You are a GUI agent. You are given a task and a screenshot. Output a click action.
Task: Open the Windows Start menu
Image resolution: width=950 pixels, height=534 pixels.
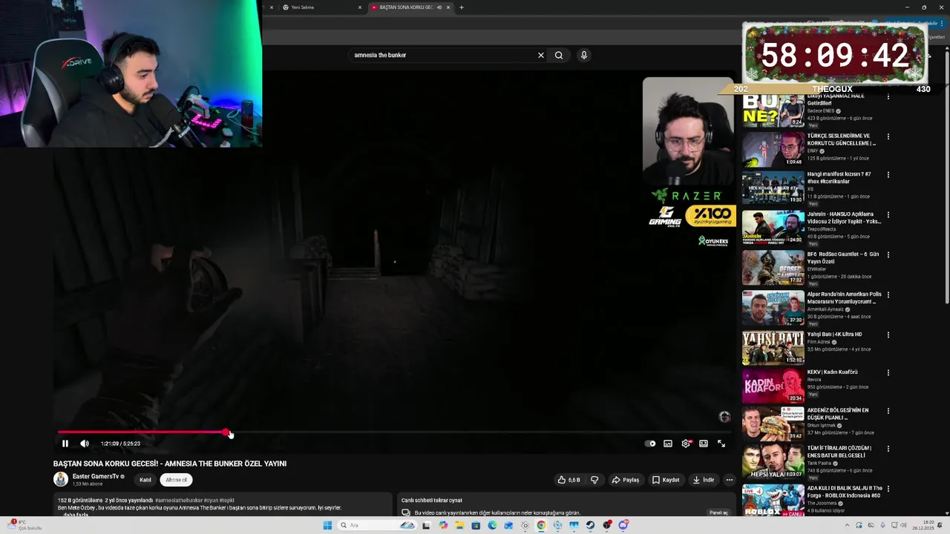pyautogui.click(x=327, y=525)
